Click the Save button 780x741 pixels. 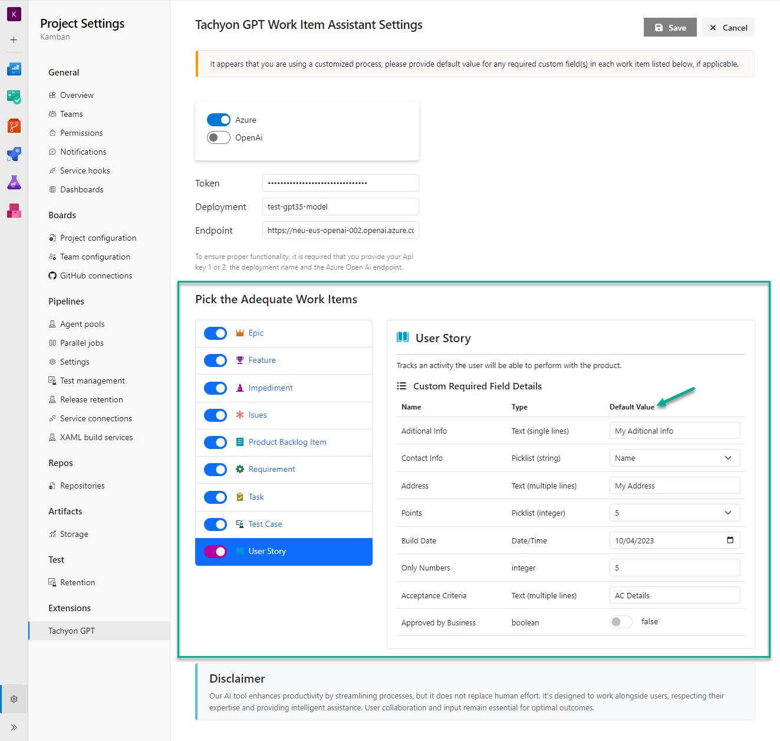tap(670, 27)
